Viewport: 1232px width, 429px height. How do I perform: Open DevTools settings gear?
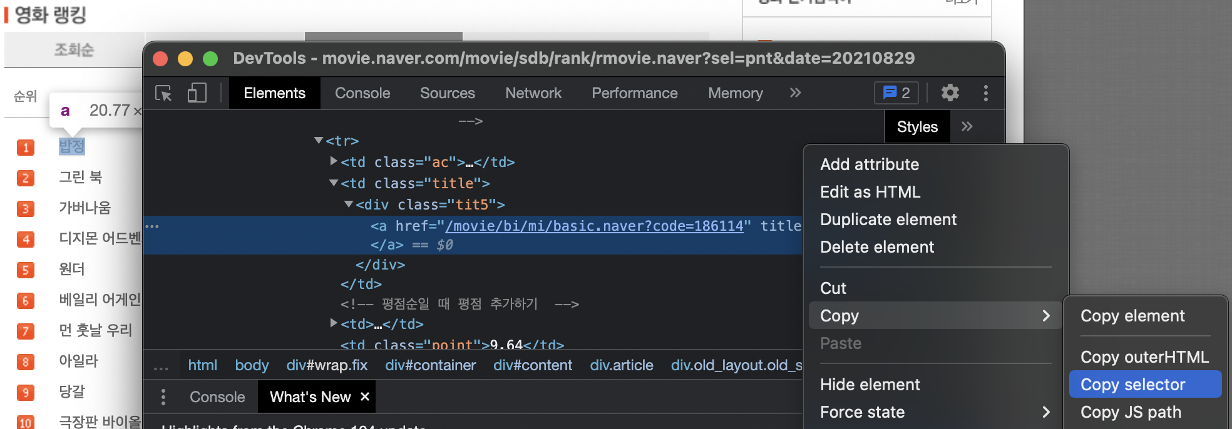pos(950,93)
